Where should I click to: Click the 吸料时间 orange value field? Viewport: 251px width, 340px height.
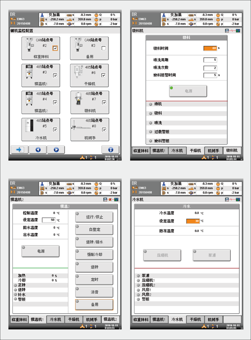tap(210, 48)
